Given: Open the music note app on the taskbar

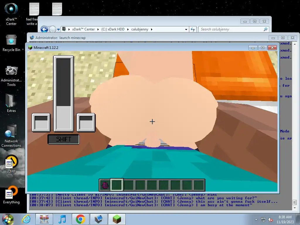Looking at the screenshot, I should pyautogui.click(x=62, y=219).
